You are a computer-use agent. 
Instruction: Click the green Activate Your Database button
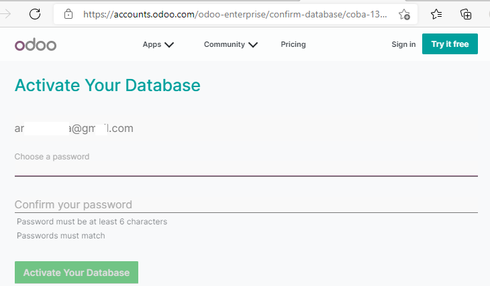pos(77,273)
